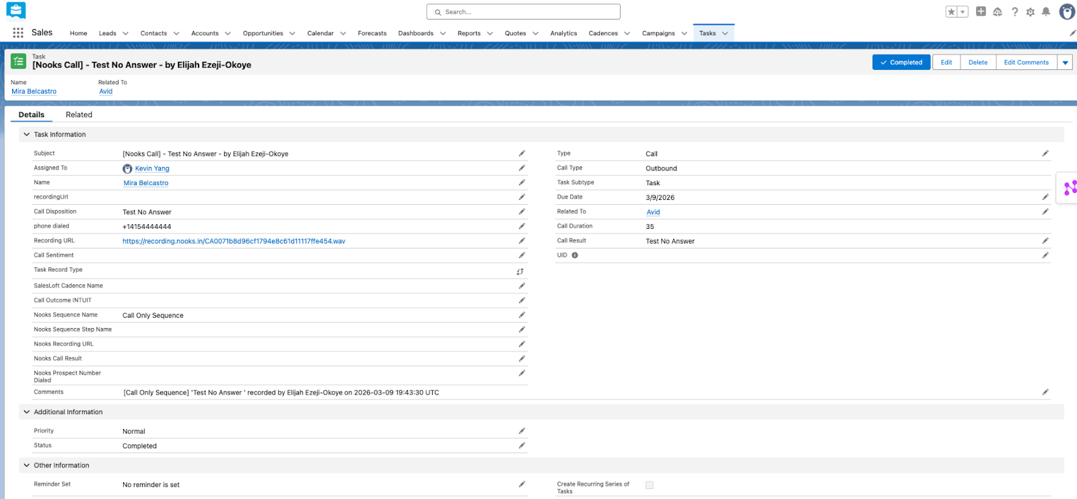Open Mira Belcastro link in header

[34, 92]
